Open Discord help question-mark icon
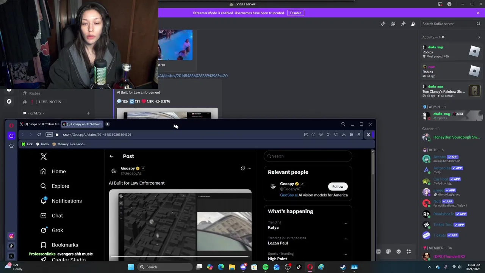This screenshot has height=273, width=485. (x=449, y=4)
